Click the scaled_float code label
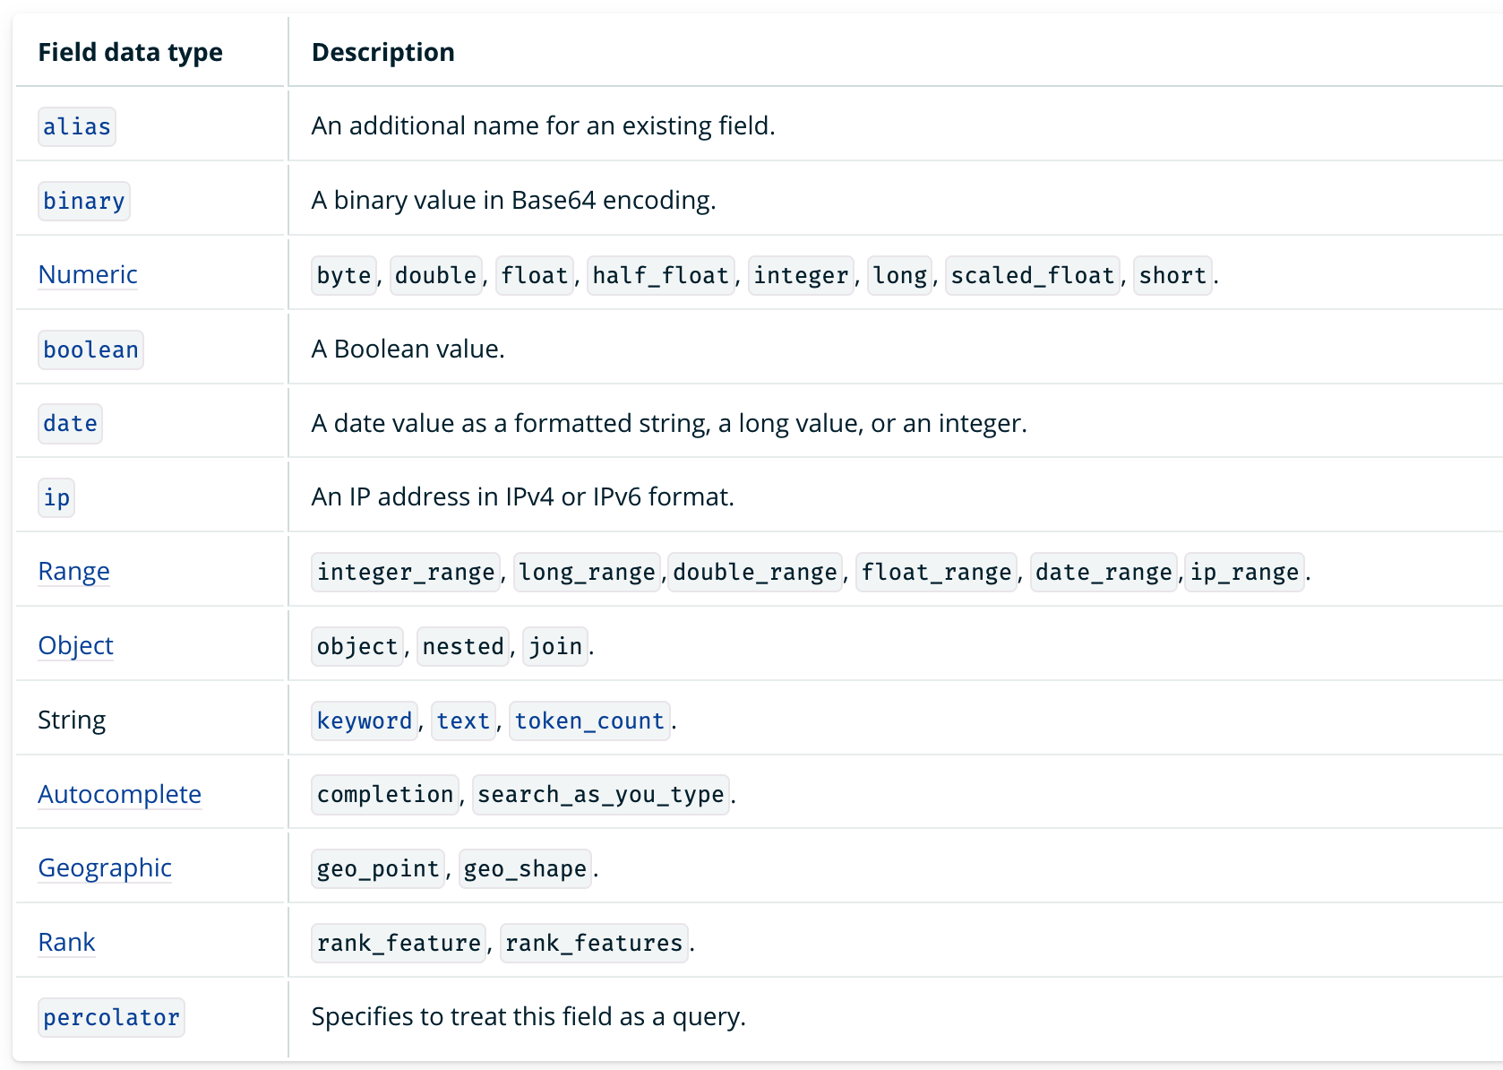The width and height of the screenshot is (1503, 1070). click(1032, 275)
